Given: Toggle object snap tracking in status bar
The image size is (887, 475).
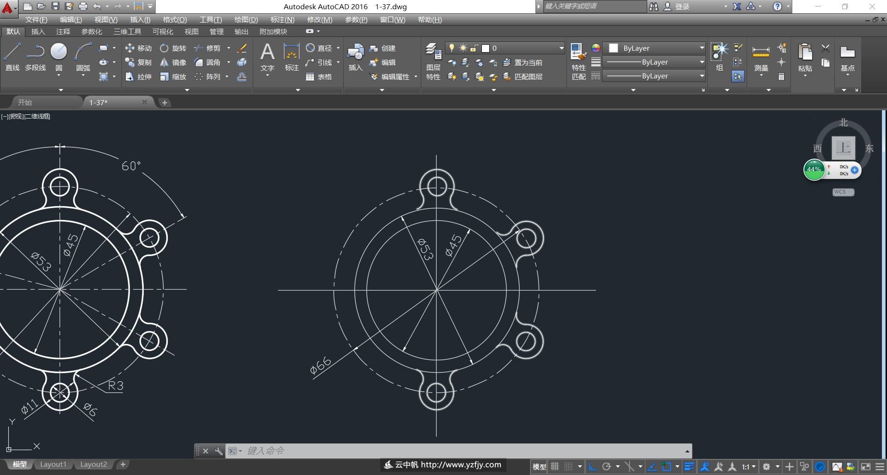Looking at the screenshot, I should [652, 467].
